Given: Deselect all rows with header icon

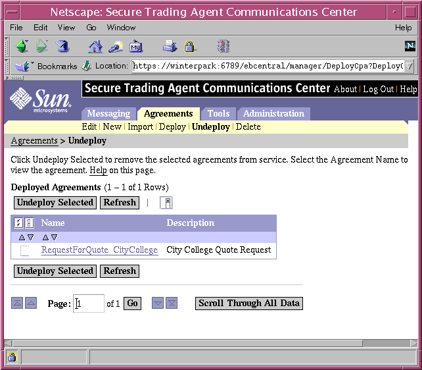Looking at the screenshot, I should [29, 223].
